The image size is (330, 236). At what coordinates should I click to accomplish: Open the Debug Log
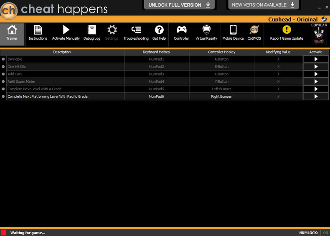pyautogui.click(x=92, y=33)
